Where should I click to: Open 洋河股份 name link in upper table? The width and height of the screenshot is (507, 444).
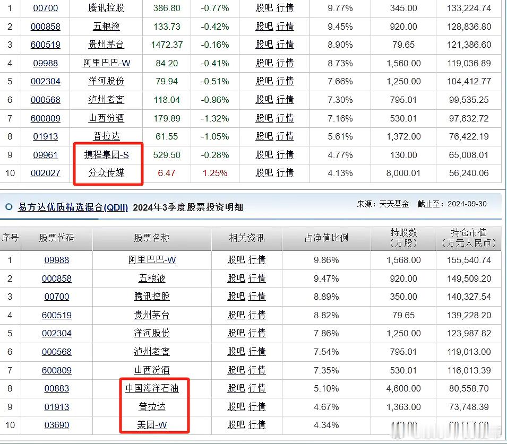tap(106, 81)
